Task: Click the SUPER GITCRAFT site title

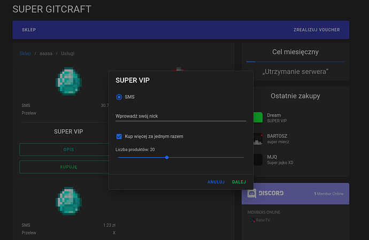Action: 52,10
